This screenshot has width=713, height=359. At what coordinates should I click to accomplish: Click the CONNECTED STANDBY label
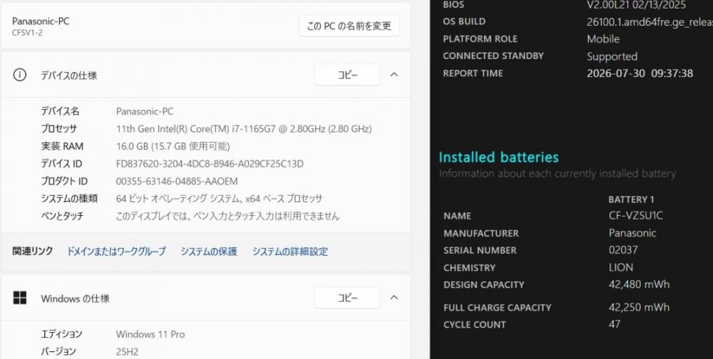coord(493,56)
